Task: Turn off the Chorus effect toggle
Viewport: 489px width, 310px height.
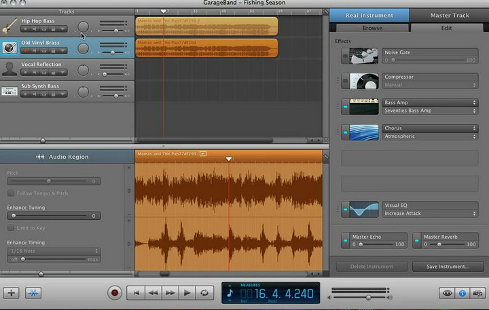Action: [x=344, y=132]
